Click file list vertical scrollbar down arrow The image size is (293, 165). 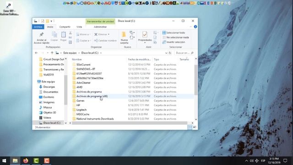pyautogui.click(x=196, y=119)
